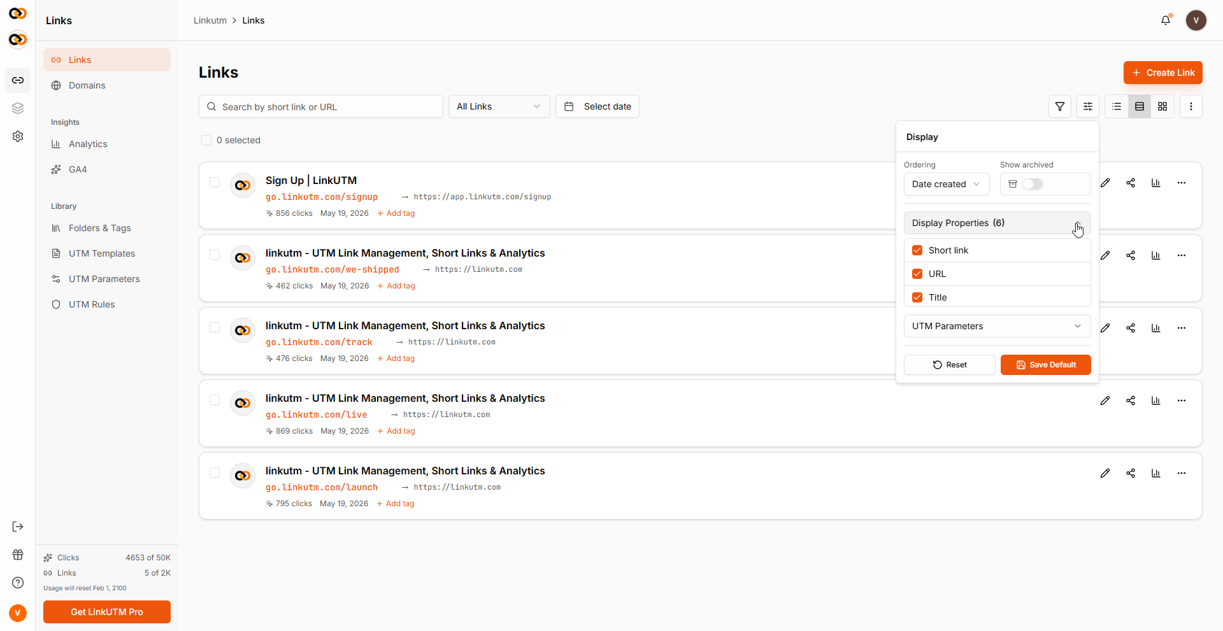
Task: Add tag to go.linkutm.com/signup link
Action: [x=396, y=213]
